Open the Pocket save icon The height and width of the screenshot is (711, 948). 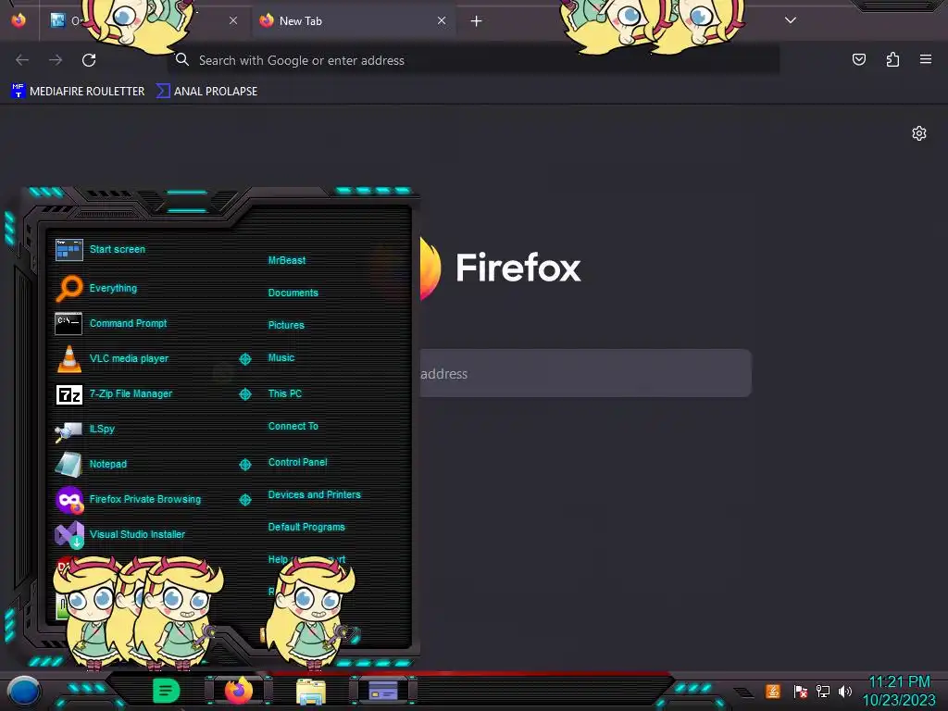[858, 59]
